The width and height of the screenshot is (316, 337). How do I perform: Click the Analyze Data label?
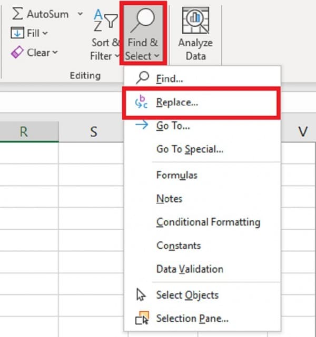pyautogui.click(x=195, y=49)
